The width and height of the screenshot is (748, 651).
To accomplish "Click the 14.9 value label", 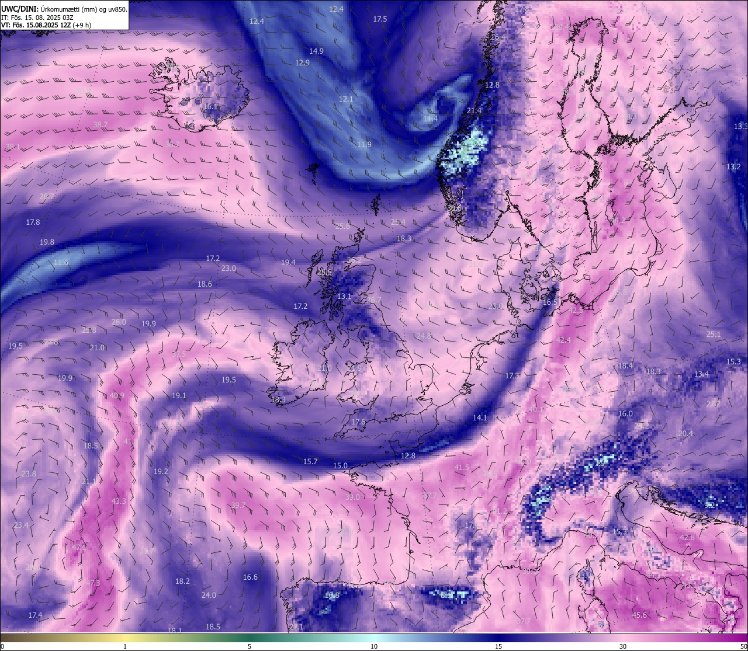I will coord(316,51).
